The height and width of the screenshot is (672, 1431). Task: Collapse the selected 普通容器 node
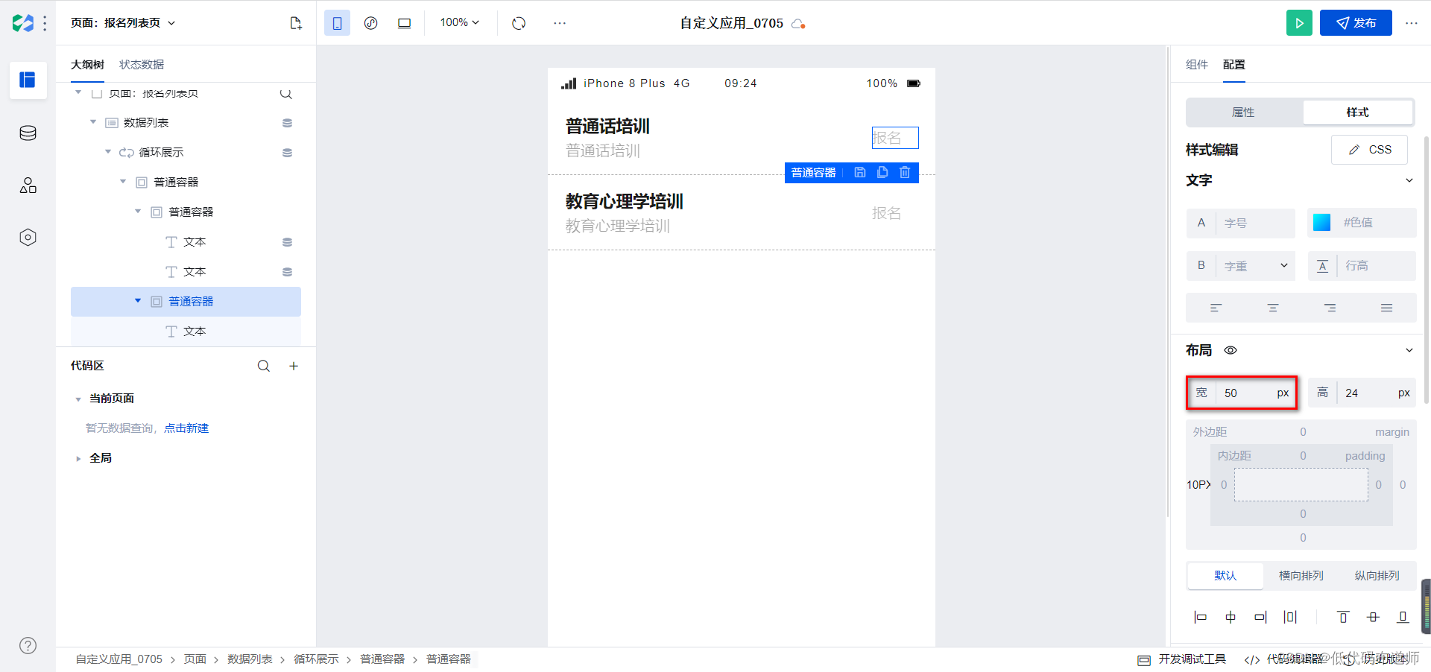[x=138, y=301]
